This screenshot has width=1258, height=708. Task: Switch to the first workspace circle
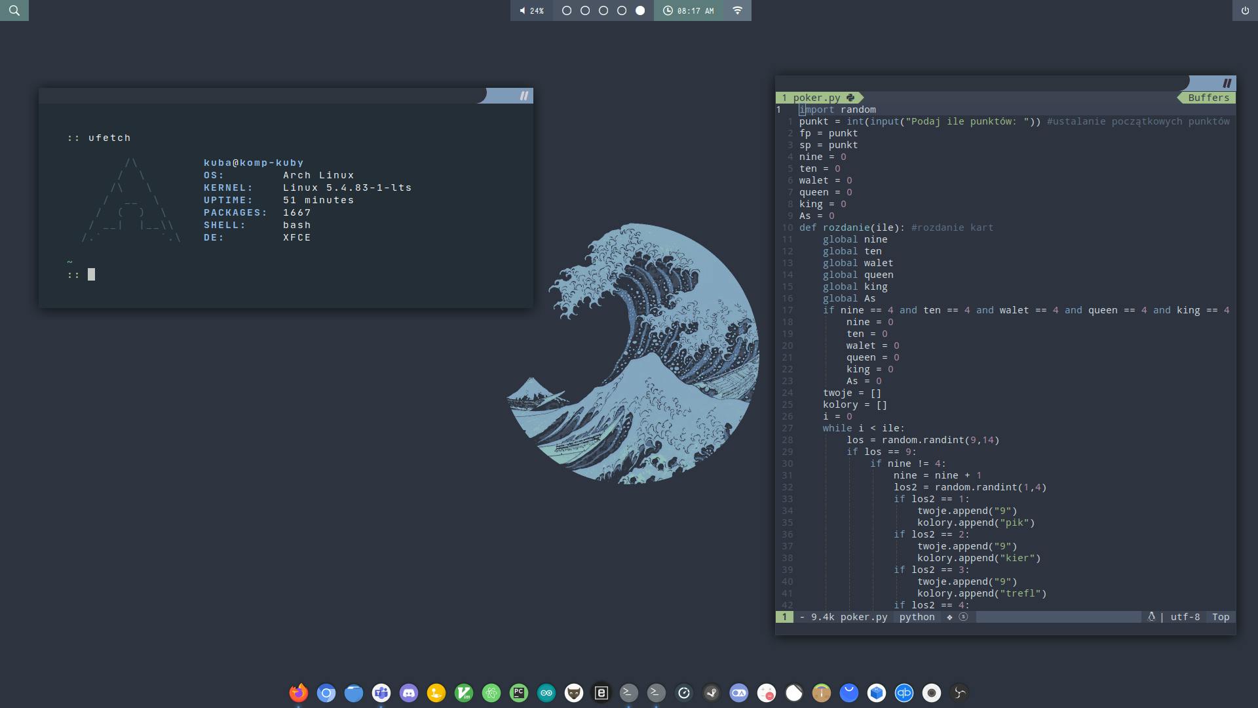tap(567, 10)
